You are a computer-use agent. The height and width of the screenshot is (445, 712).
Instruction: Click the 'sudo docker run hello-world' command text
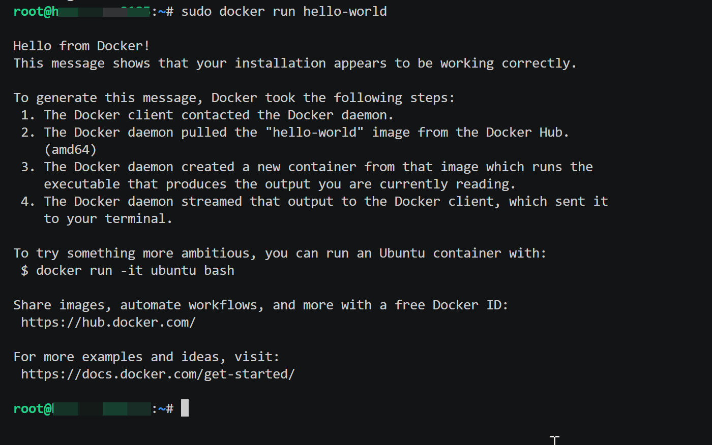[284, 12]
